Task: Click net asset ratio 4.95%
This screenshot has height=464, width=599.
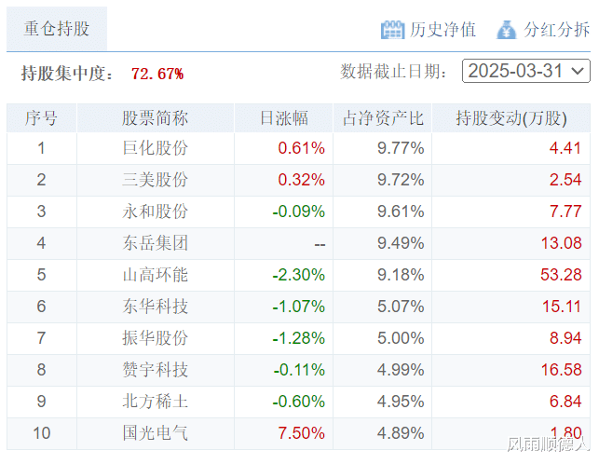Action: tap(401, 403)
